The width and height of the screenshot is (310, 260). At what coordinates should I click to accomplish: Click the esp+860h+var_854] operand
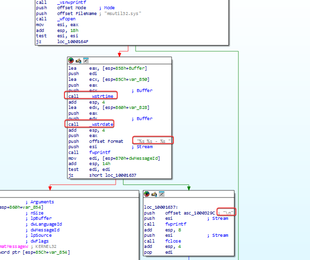[21, 207]
